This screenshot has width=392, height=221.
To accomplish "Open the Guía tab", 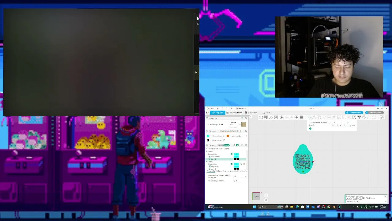I will (x=266, y=113).
